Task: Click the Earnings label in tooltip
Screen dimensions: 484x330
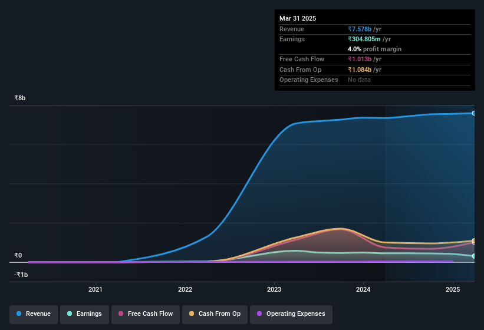Action: point(292,39)
